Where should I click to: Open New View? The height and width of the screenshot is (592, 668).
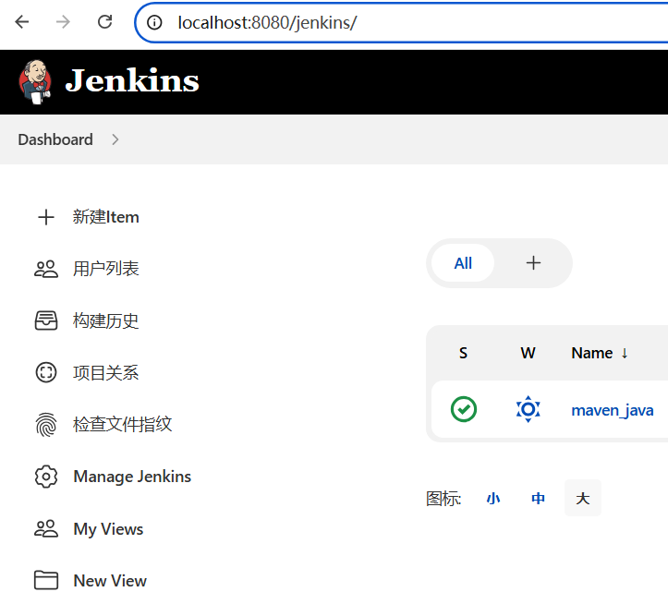(110, 581)
